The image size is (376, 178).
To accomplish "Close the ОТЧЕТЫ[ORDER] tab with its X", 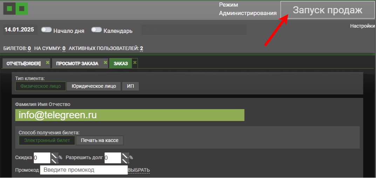I will click(x=47, y=62).
